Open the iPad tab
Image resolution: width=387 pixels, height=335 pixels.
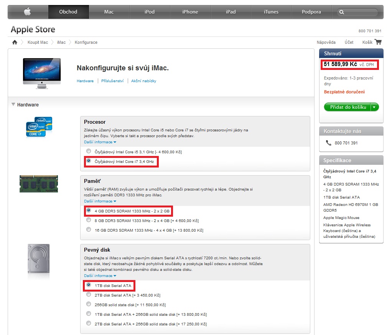coord(231,12)
